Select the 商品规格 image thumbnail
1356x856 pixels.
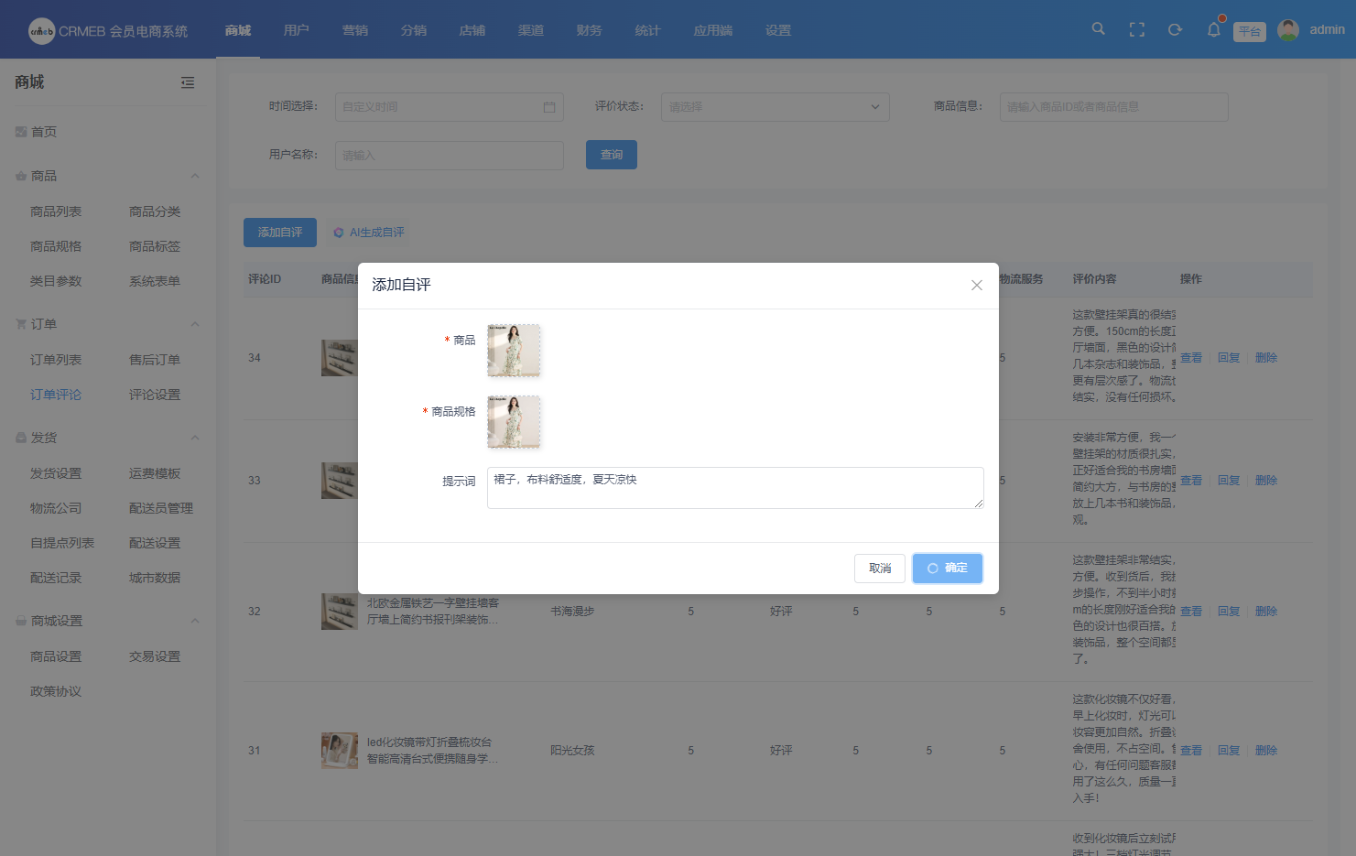[514, 422]
